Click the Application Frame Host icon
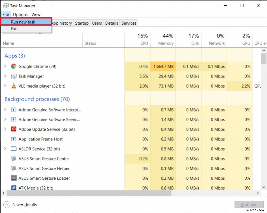This screenshot has height=213, width=267. pyautogui.click(x=14, y=139)
